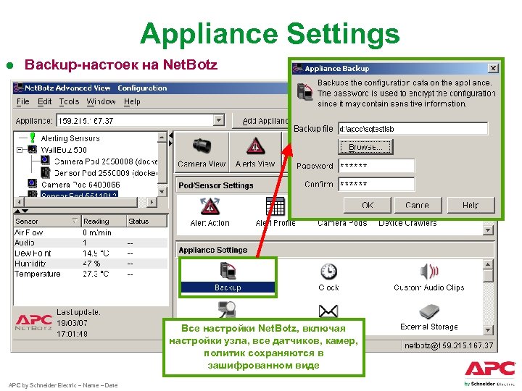Open the Edit menu
The image size is (522, 391).
pyautogui.click(x=45, y=101)
